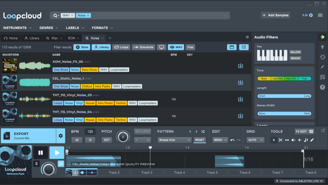Image resolution: width=328 pixels, height=185 pixels.
Task: Toggle the Loops filter
Action: (x=121, y=47)
